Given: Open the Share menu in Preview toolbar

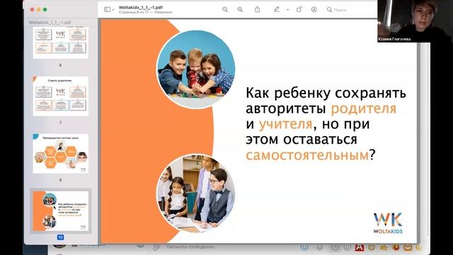Looking at the screenshot, I should click(257, 9).
